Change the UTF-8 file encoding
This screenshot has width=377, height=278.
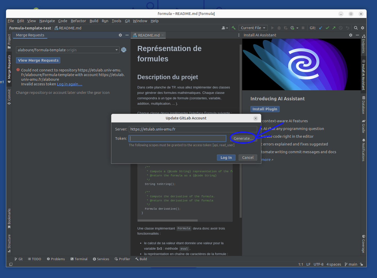319,264
